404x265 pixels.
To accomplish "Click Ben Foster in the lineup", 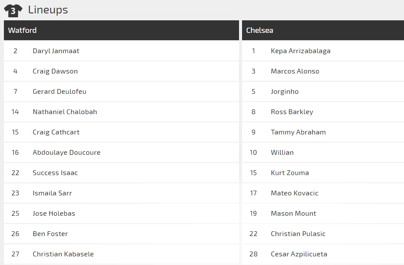I will click(50, 234).
